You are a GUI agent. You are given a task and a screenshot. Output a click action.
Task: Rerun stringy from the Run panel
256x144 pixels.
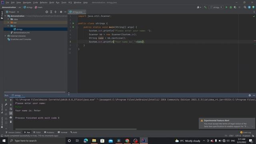(6, 100)
